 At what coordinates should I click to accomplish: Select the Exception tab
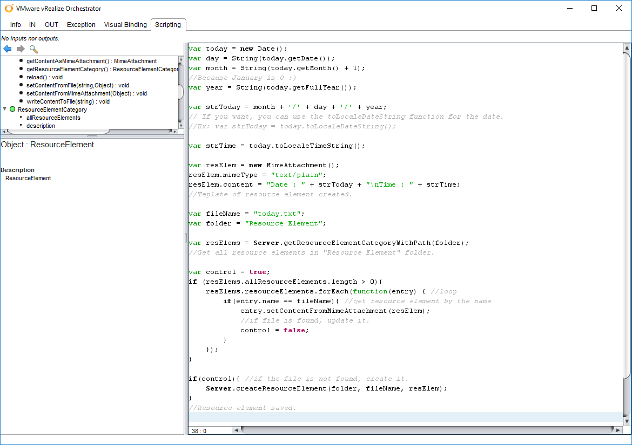coord(81,25)
